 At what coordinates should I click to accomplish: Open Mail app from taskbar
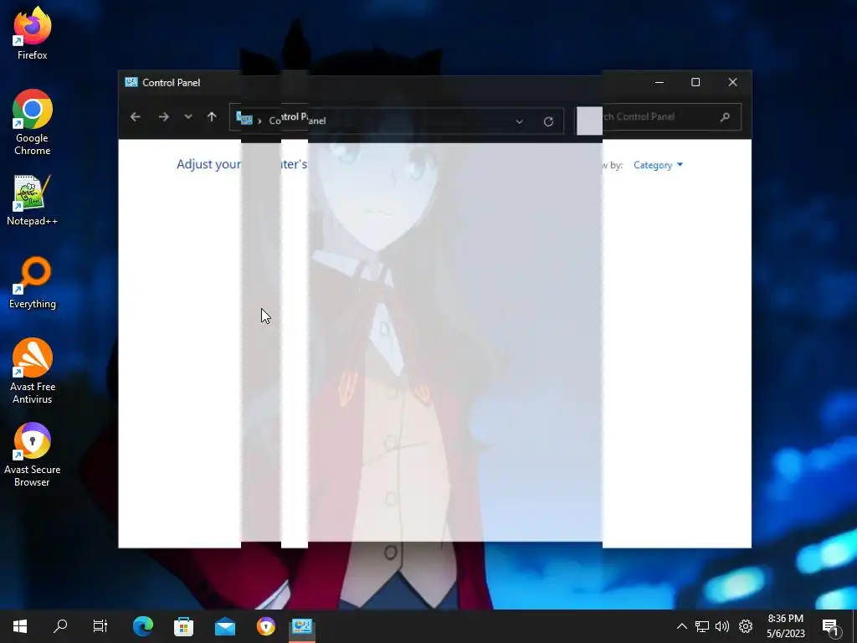point(224,626)
